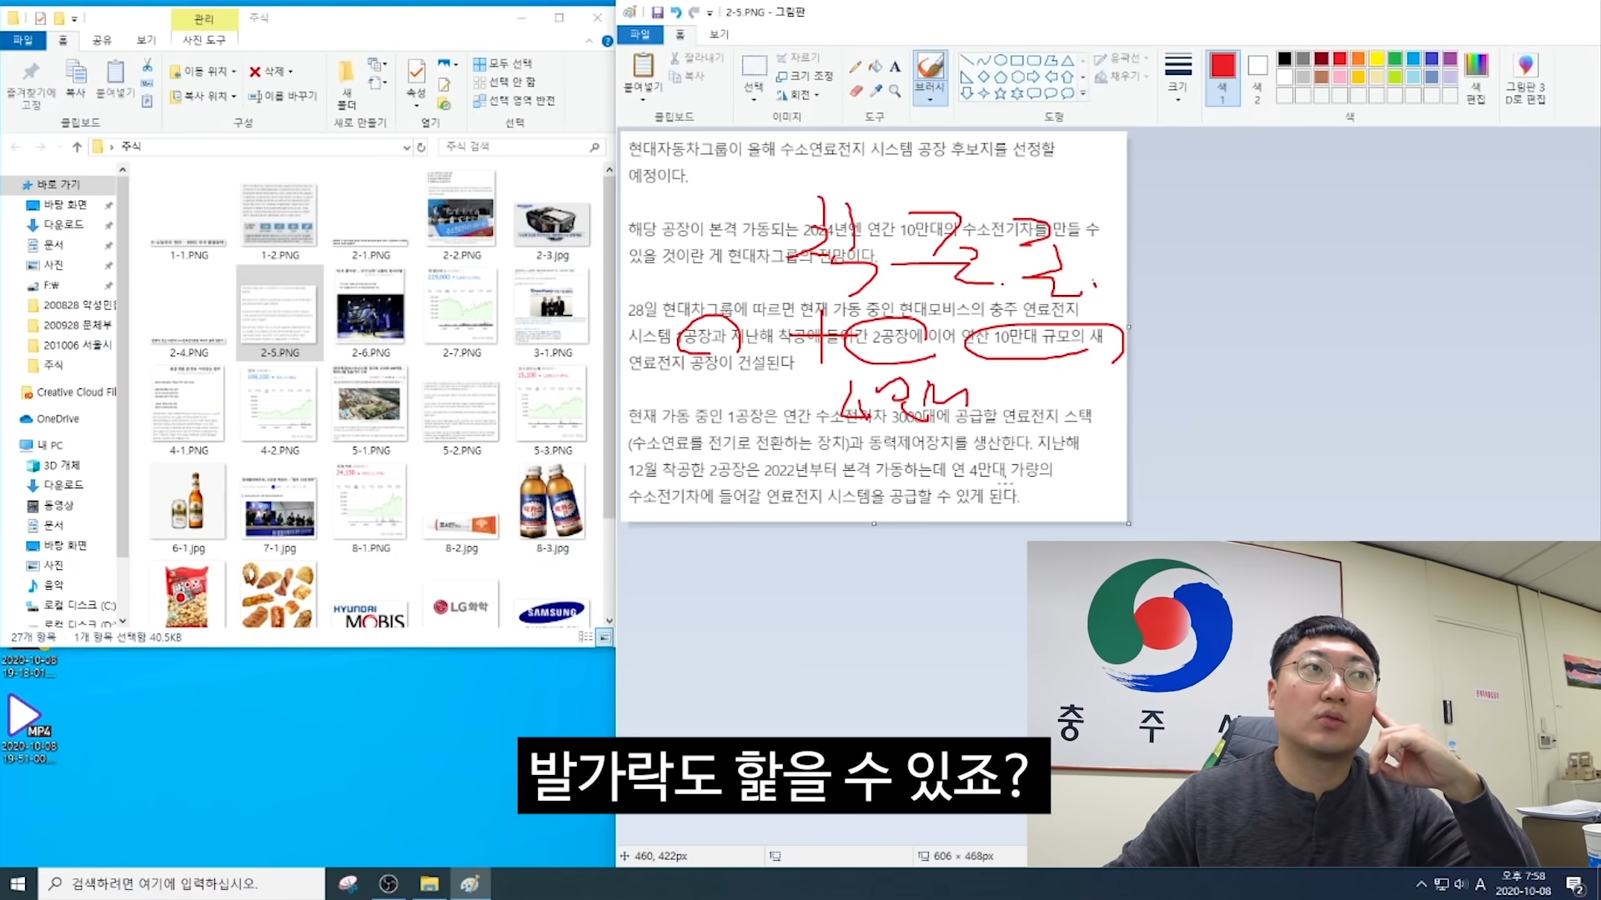Click the Select all option in Explorer
The height and width of the screenshot is (900, 1601).
[x=503, y=63]
